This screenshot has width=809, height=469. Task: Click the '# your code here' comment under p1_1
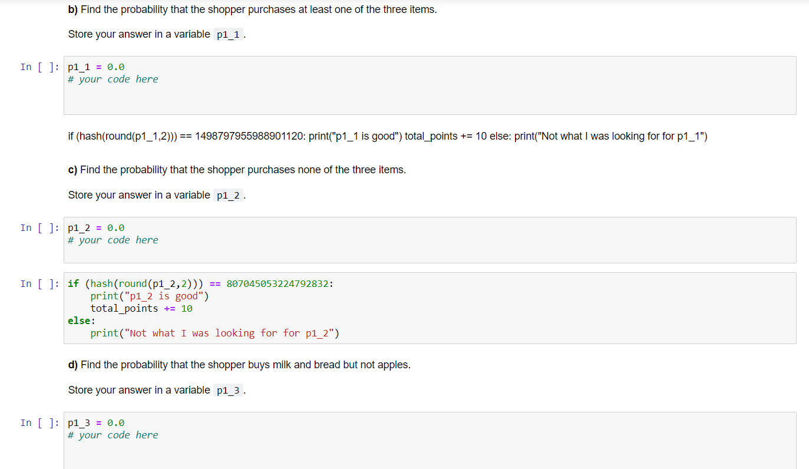113,79
